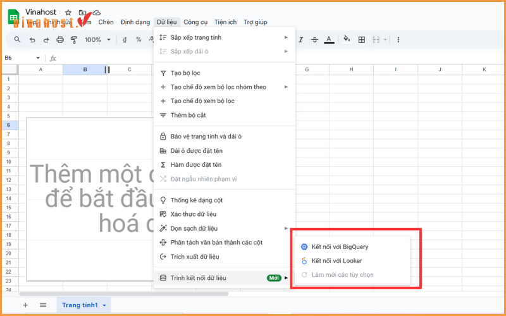
Task: Open the all sheets list icon
Action: [43, 305]
